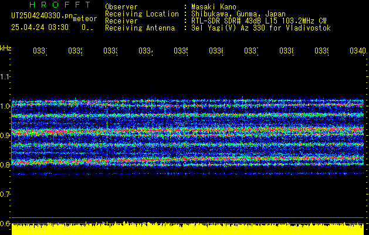Viewport: 369px width, 235px height.
Task: Click the RTL-SDR receiver description text
Action: click(259, 21)
